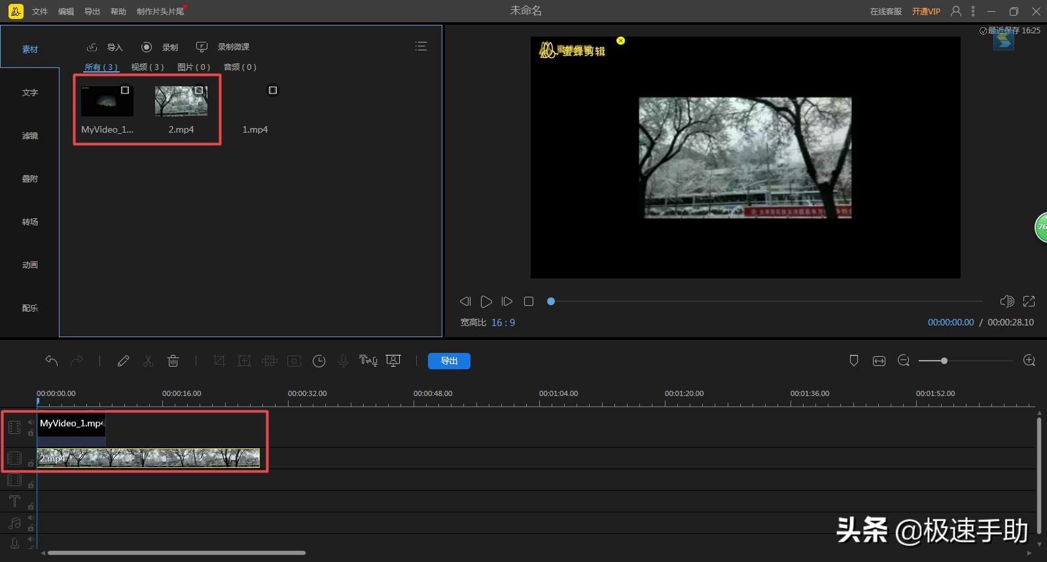Viewport: 1047px width, 562px height.
Task: Toggle mute on the MyVideo_1.mp4 track
Action: 31,422
